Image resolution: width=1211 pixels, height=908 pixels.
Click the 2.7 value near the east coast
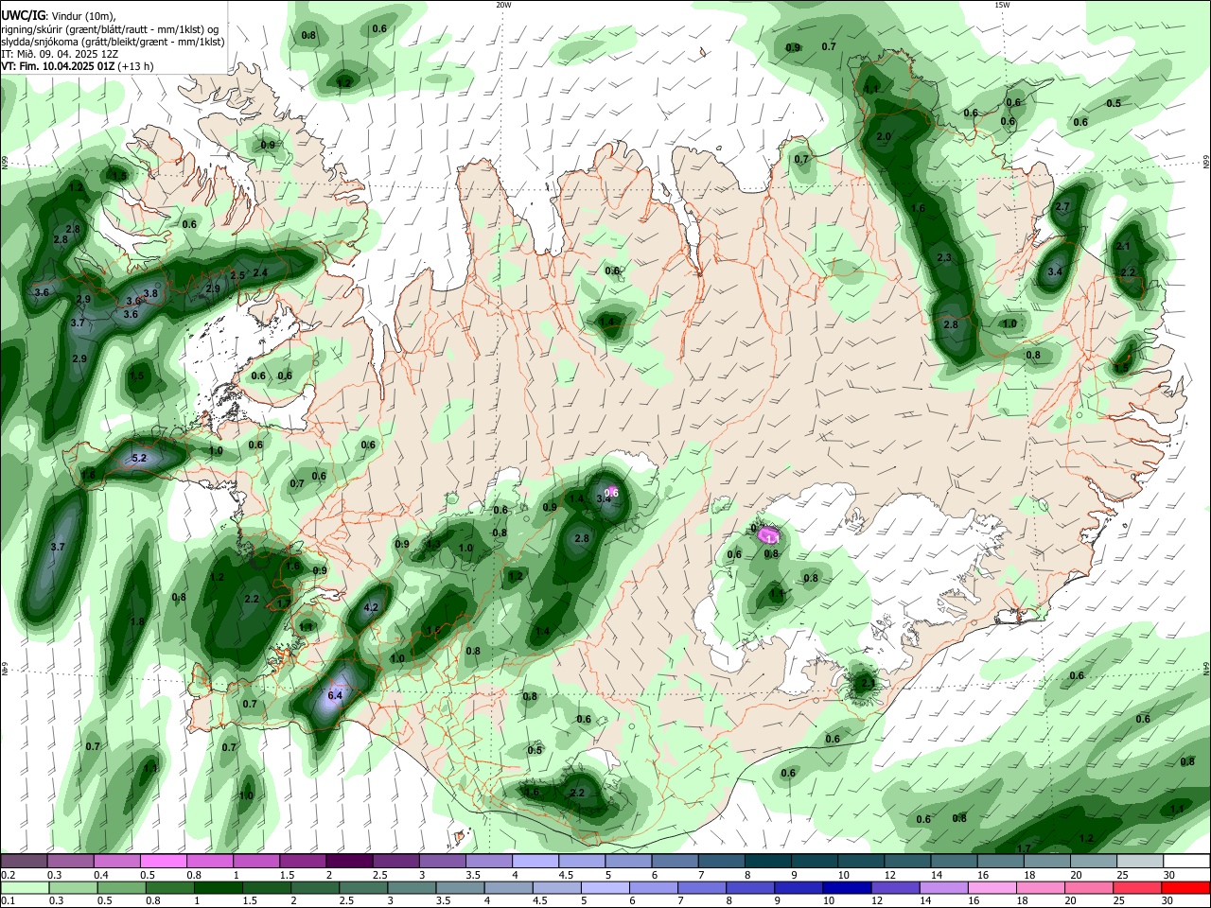1062,207
